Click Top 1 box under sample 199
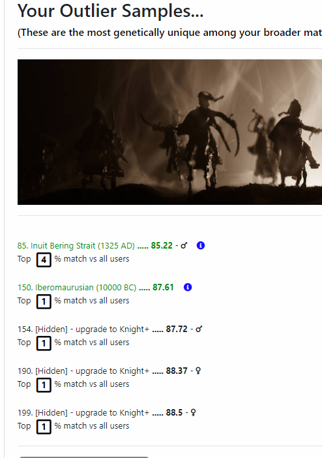Screen dimensions: 322x458 44,427
